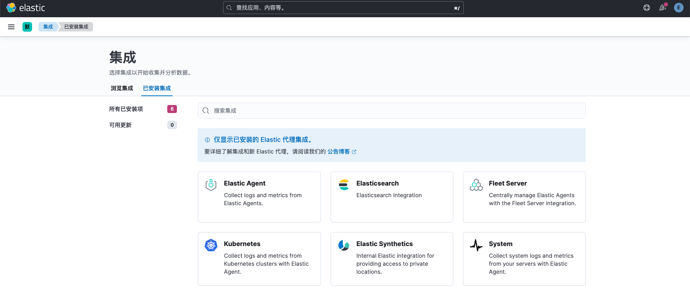Click the 已安装集成 breadcrumb
The width and height of the screenshot is (690, 307).
[76, 27]
